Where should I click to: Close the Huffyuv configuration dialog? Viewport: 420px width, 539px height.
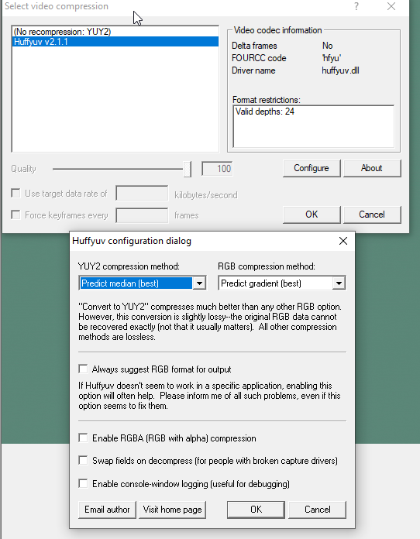coord(343,241)
